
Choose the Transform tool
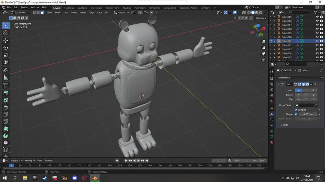tap(5, 62)
